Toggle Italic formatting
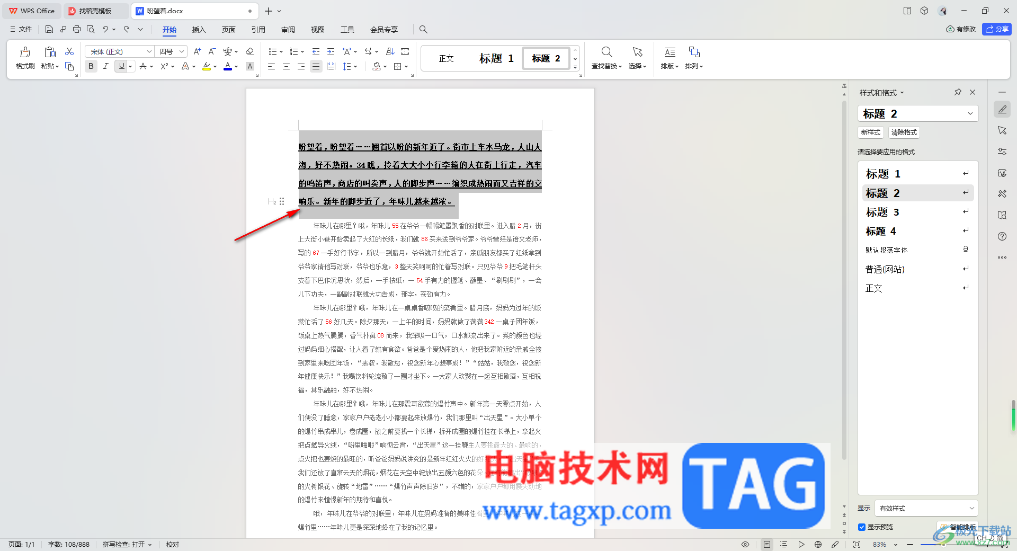 coord(105,66)
